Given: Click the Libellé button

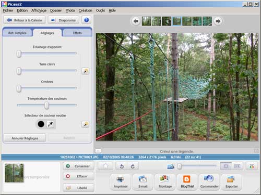Looking at the screenshot, I should point(78,188).
